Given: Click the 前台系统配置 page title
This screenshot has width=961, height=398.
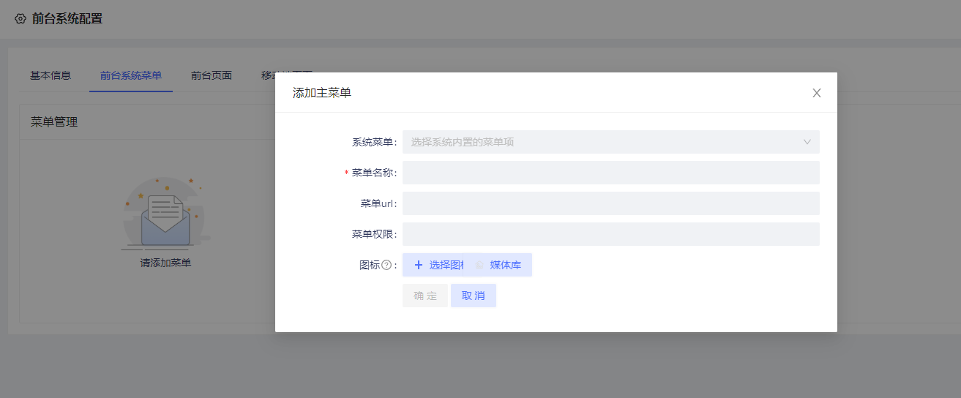Looking at the screenshot, I should pos(67,19).
